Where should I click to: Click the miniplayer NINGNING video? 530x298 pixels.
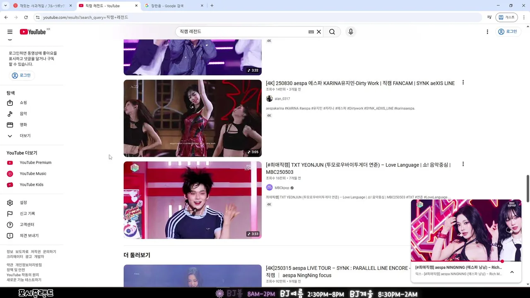tap(466, 230)
